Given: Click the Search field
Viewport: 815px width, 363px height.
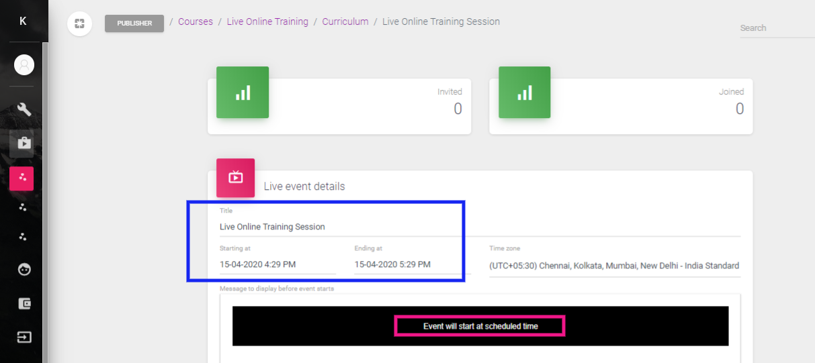Looking at the screenshot, I should [x=777, y=28].
